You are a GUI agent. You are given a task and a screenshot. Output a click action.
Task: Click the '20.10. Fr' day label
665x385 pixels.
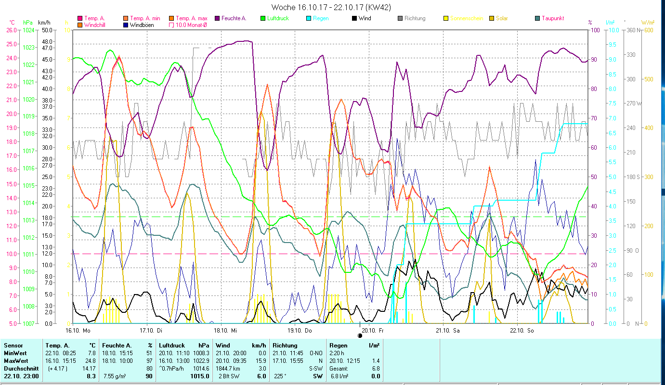[x=373, y=330]
